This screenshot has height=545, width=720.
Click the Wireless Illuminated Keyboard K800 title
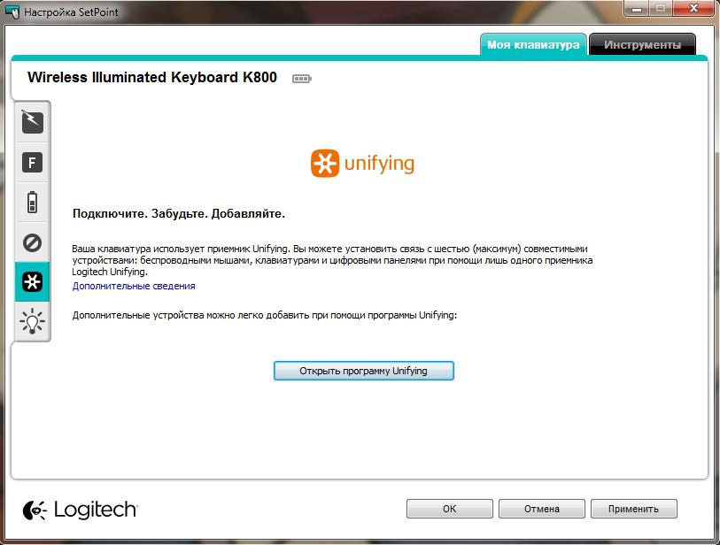[152, 77]
